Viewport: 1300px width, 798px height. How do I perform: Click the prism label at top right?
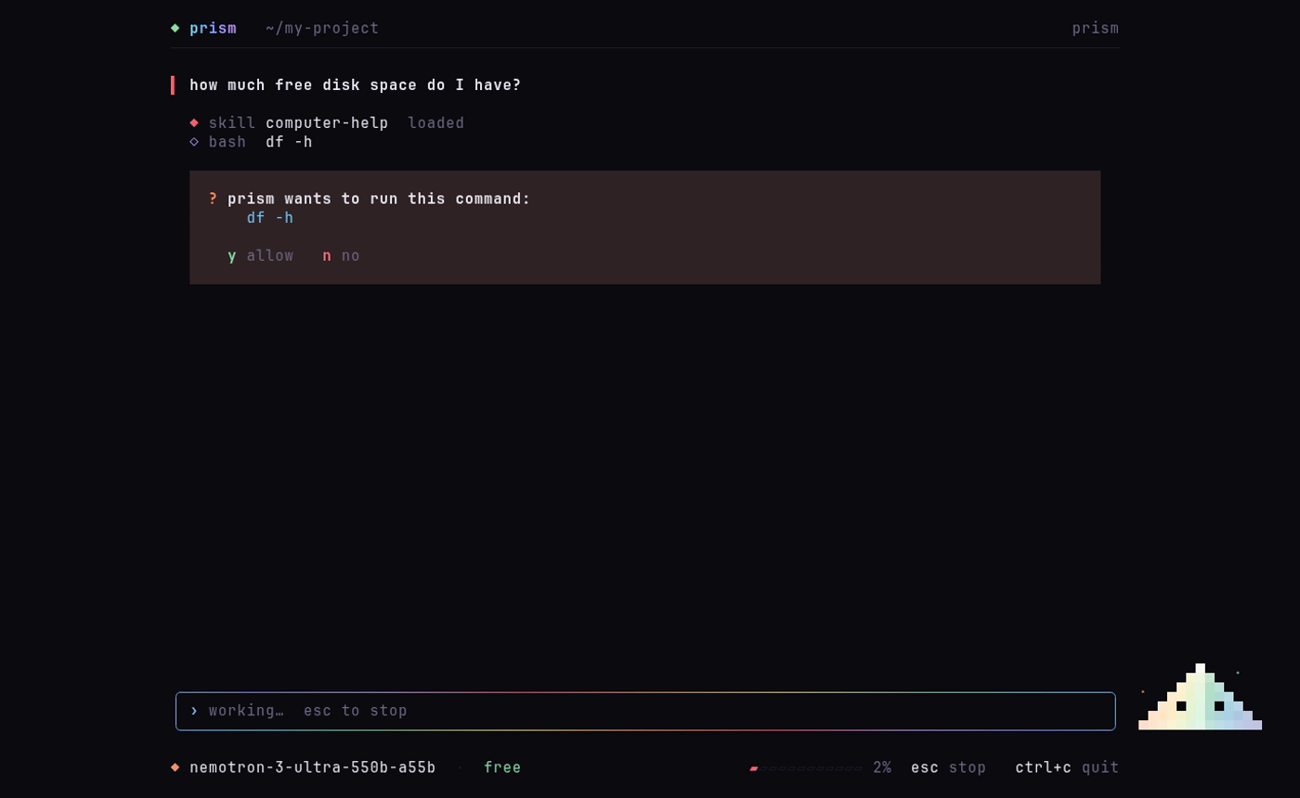click(x=1096, y=28)
